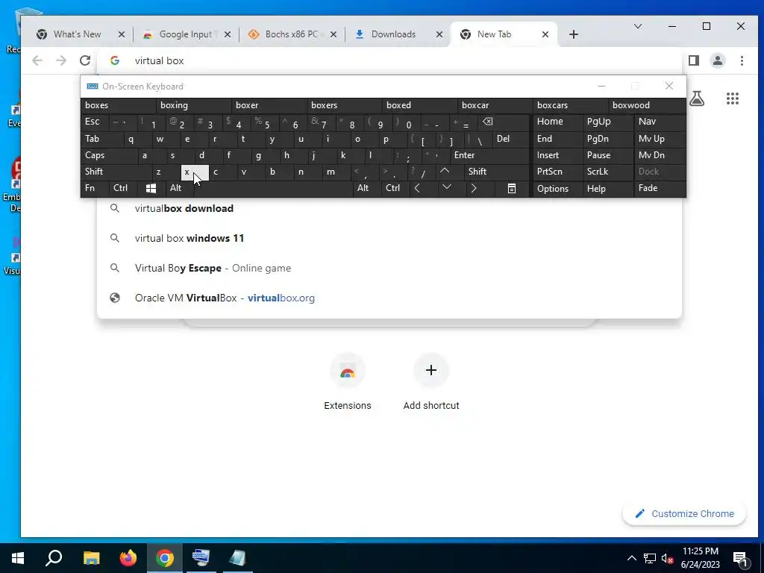
Task: Click the clock showing 11:25 PM
Action: click(700, 558)
